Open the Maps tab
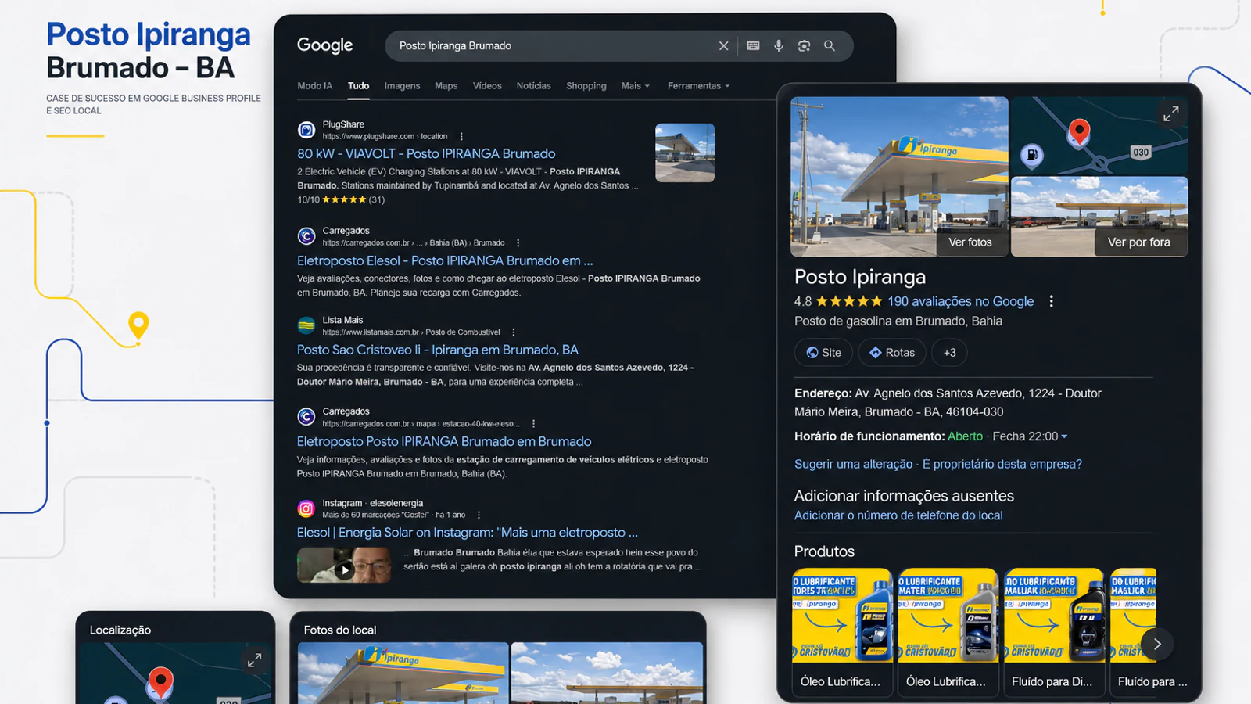This screenshot has height=704, width=1251. [446, 86]
